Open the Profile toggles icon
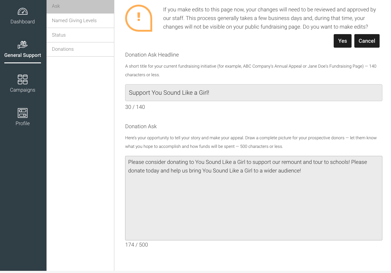 [22, 113]
